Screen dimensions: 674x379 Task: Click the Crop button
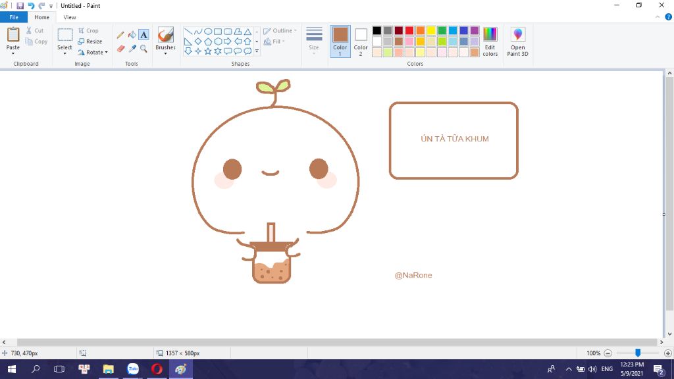pyautogui.click(x=88, y=30)
